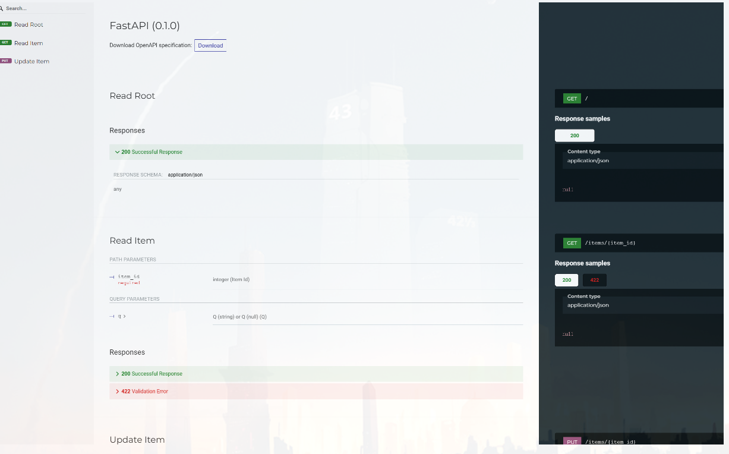
Task: Download the OpenAPI specification
Action: 210,45
